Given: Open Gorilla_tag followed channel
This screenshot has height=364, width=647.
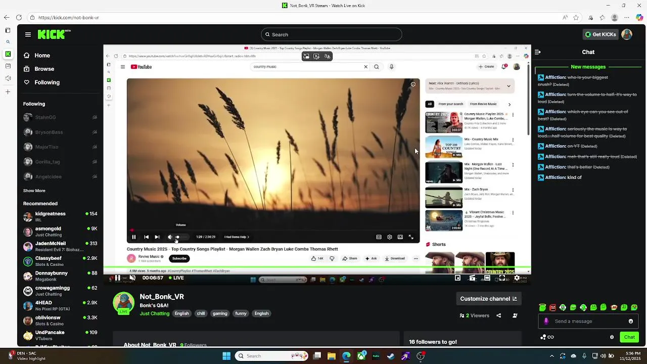Looking at the screenshot, I should click(x=60, y=162).
